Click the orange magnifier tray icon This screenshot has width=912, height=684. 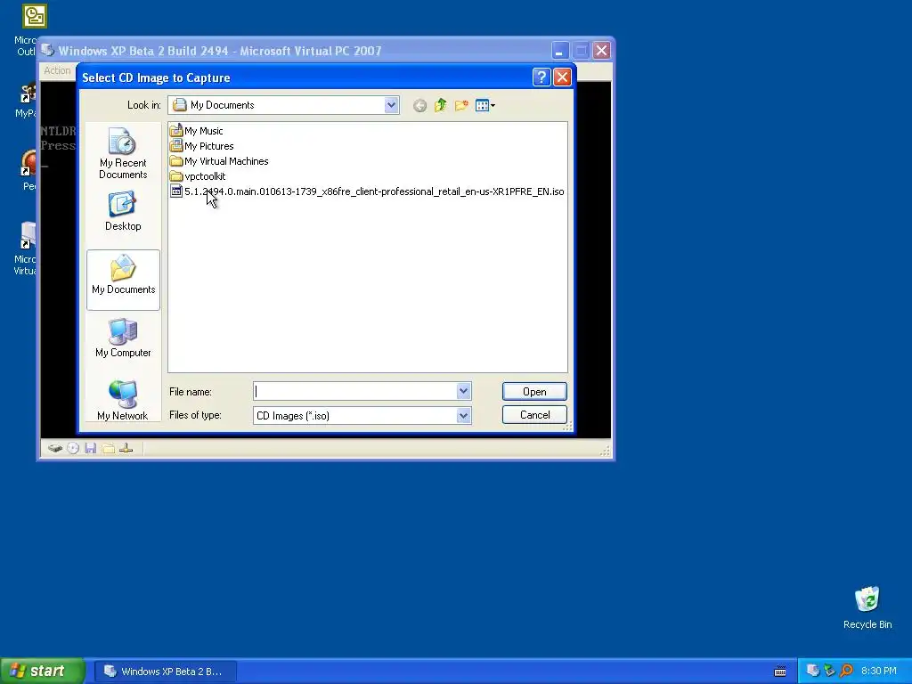click(846, 671)
